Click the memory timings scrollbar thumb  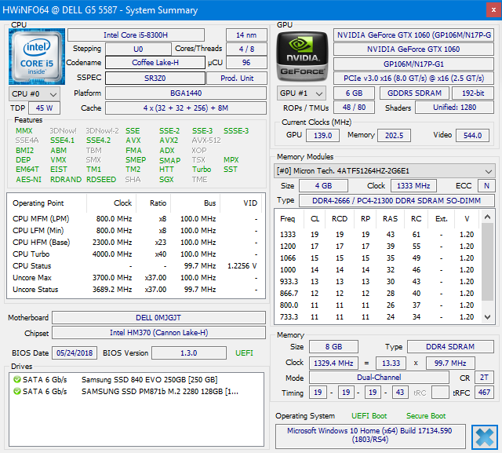487,261
